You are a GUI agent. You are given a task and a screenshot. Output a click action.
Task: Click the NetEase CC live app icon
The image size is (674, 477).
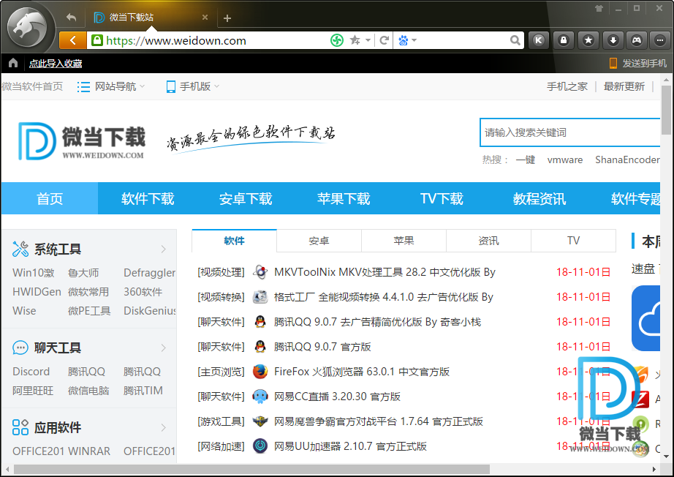260,397
